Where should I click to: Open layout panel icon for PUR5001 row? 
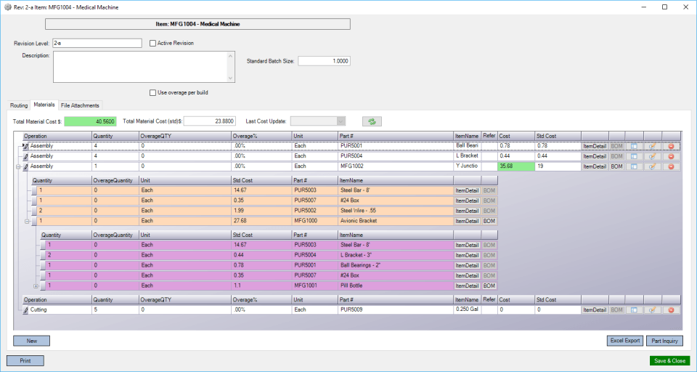[x=635, y=146]
